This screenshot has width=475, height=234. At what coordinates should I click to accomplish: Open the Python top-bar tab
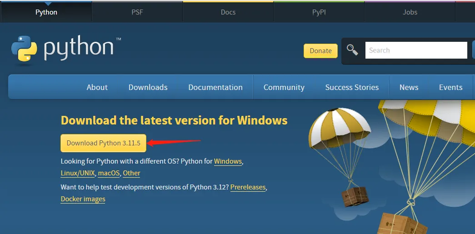(46, 12)
